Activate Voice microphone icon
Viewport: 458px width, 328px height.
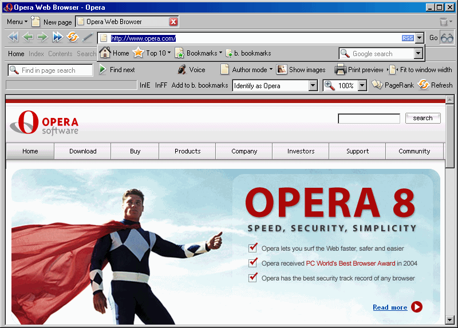pos(182,69)
